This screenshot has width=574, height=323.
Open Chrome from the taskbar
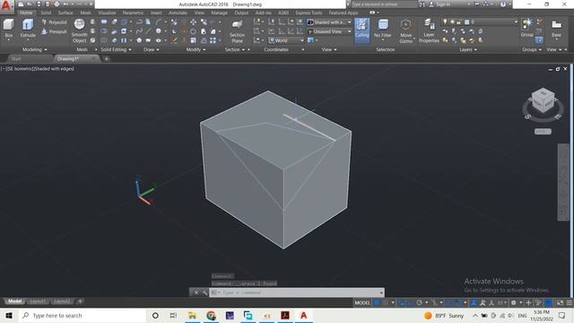click(211, 316)
